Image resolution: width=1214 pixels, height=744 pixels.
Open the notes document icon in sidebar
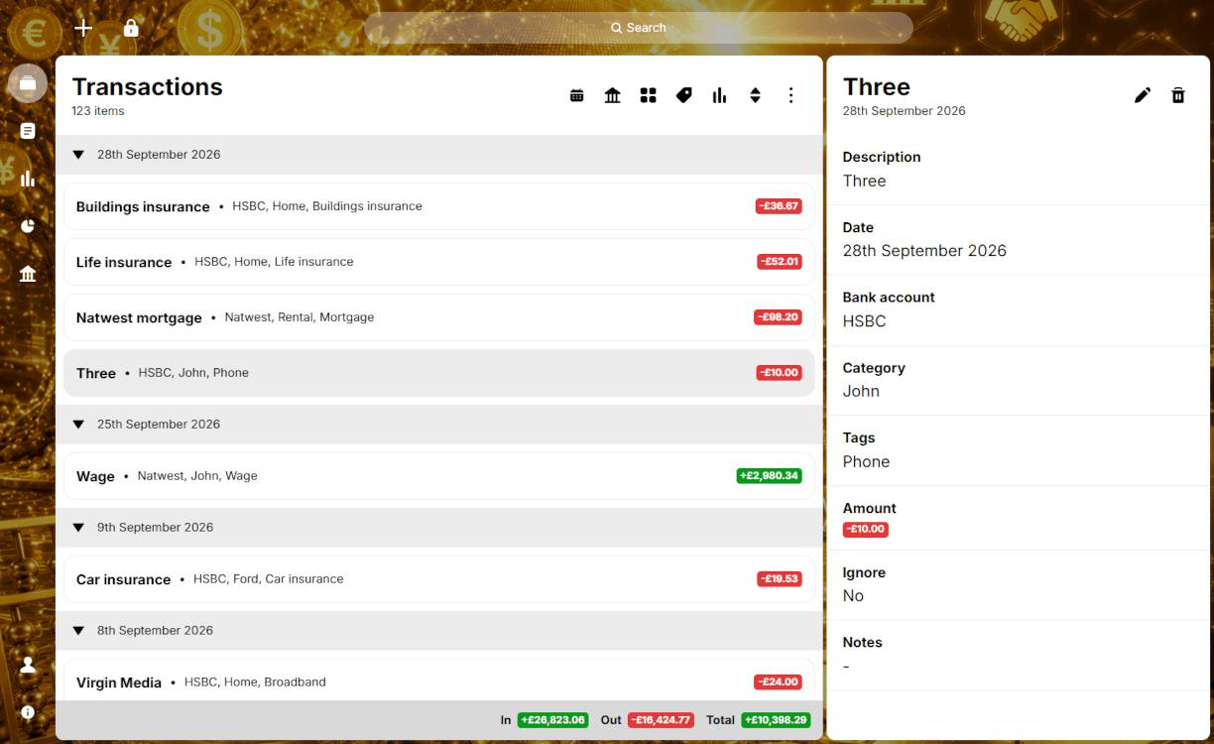pos(28,131)
